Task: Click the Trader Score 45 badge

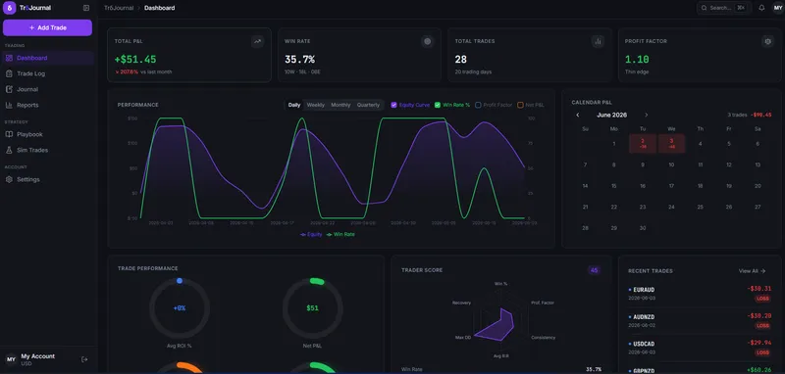Action: (594, 270)
